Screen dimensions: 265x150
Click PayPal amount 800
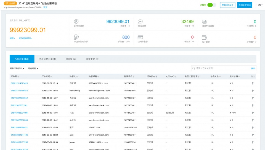[x=126, y=37]
